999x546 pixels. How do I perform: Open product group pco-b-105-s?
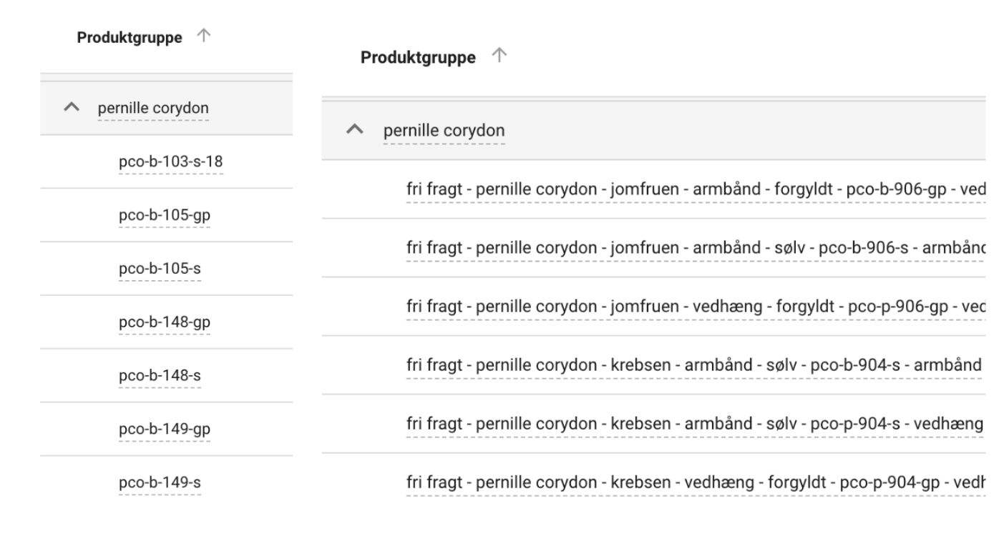(159, 269)
